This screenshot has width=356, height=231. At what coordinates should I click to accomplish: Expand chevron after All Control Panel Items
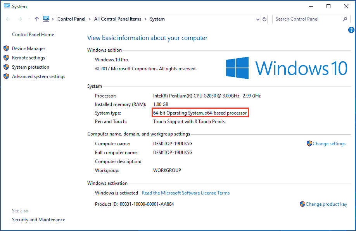(x=145, y=19)
